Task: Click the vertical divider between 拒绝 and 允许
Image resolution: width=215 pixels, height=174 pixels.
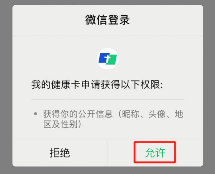Action: [108, 153]
